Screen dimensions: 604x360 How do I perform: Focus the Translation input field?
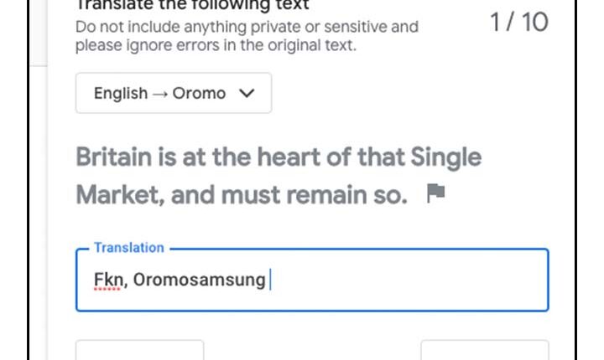click(x=312, y=280)
